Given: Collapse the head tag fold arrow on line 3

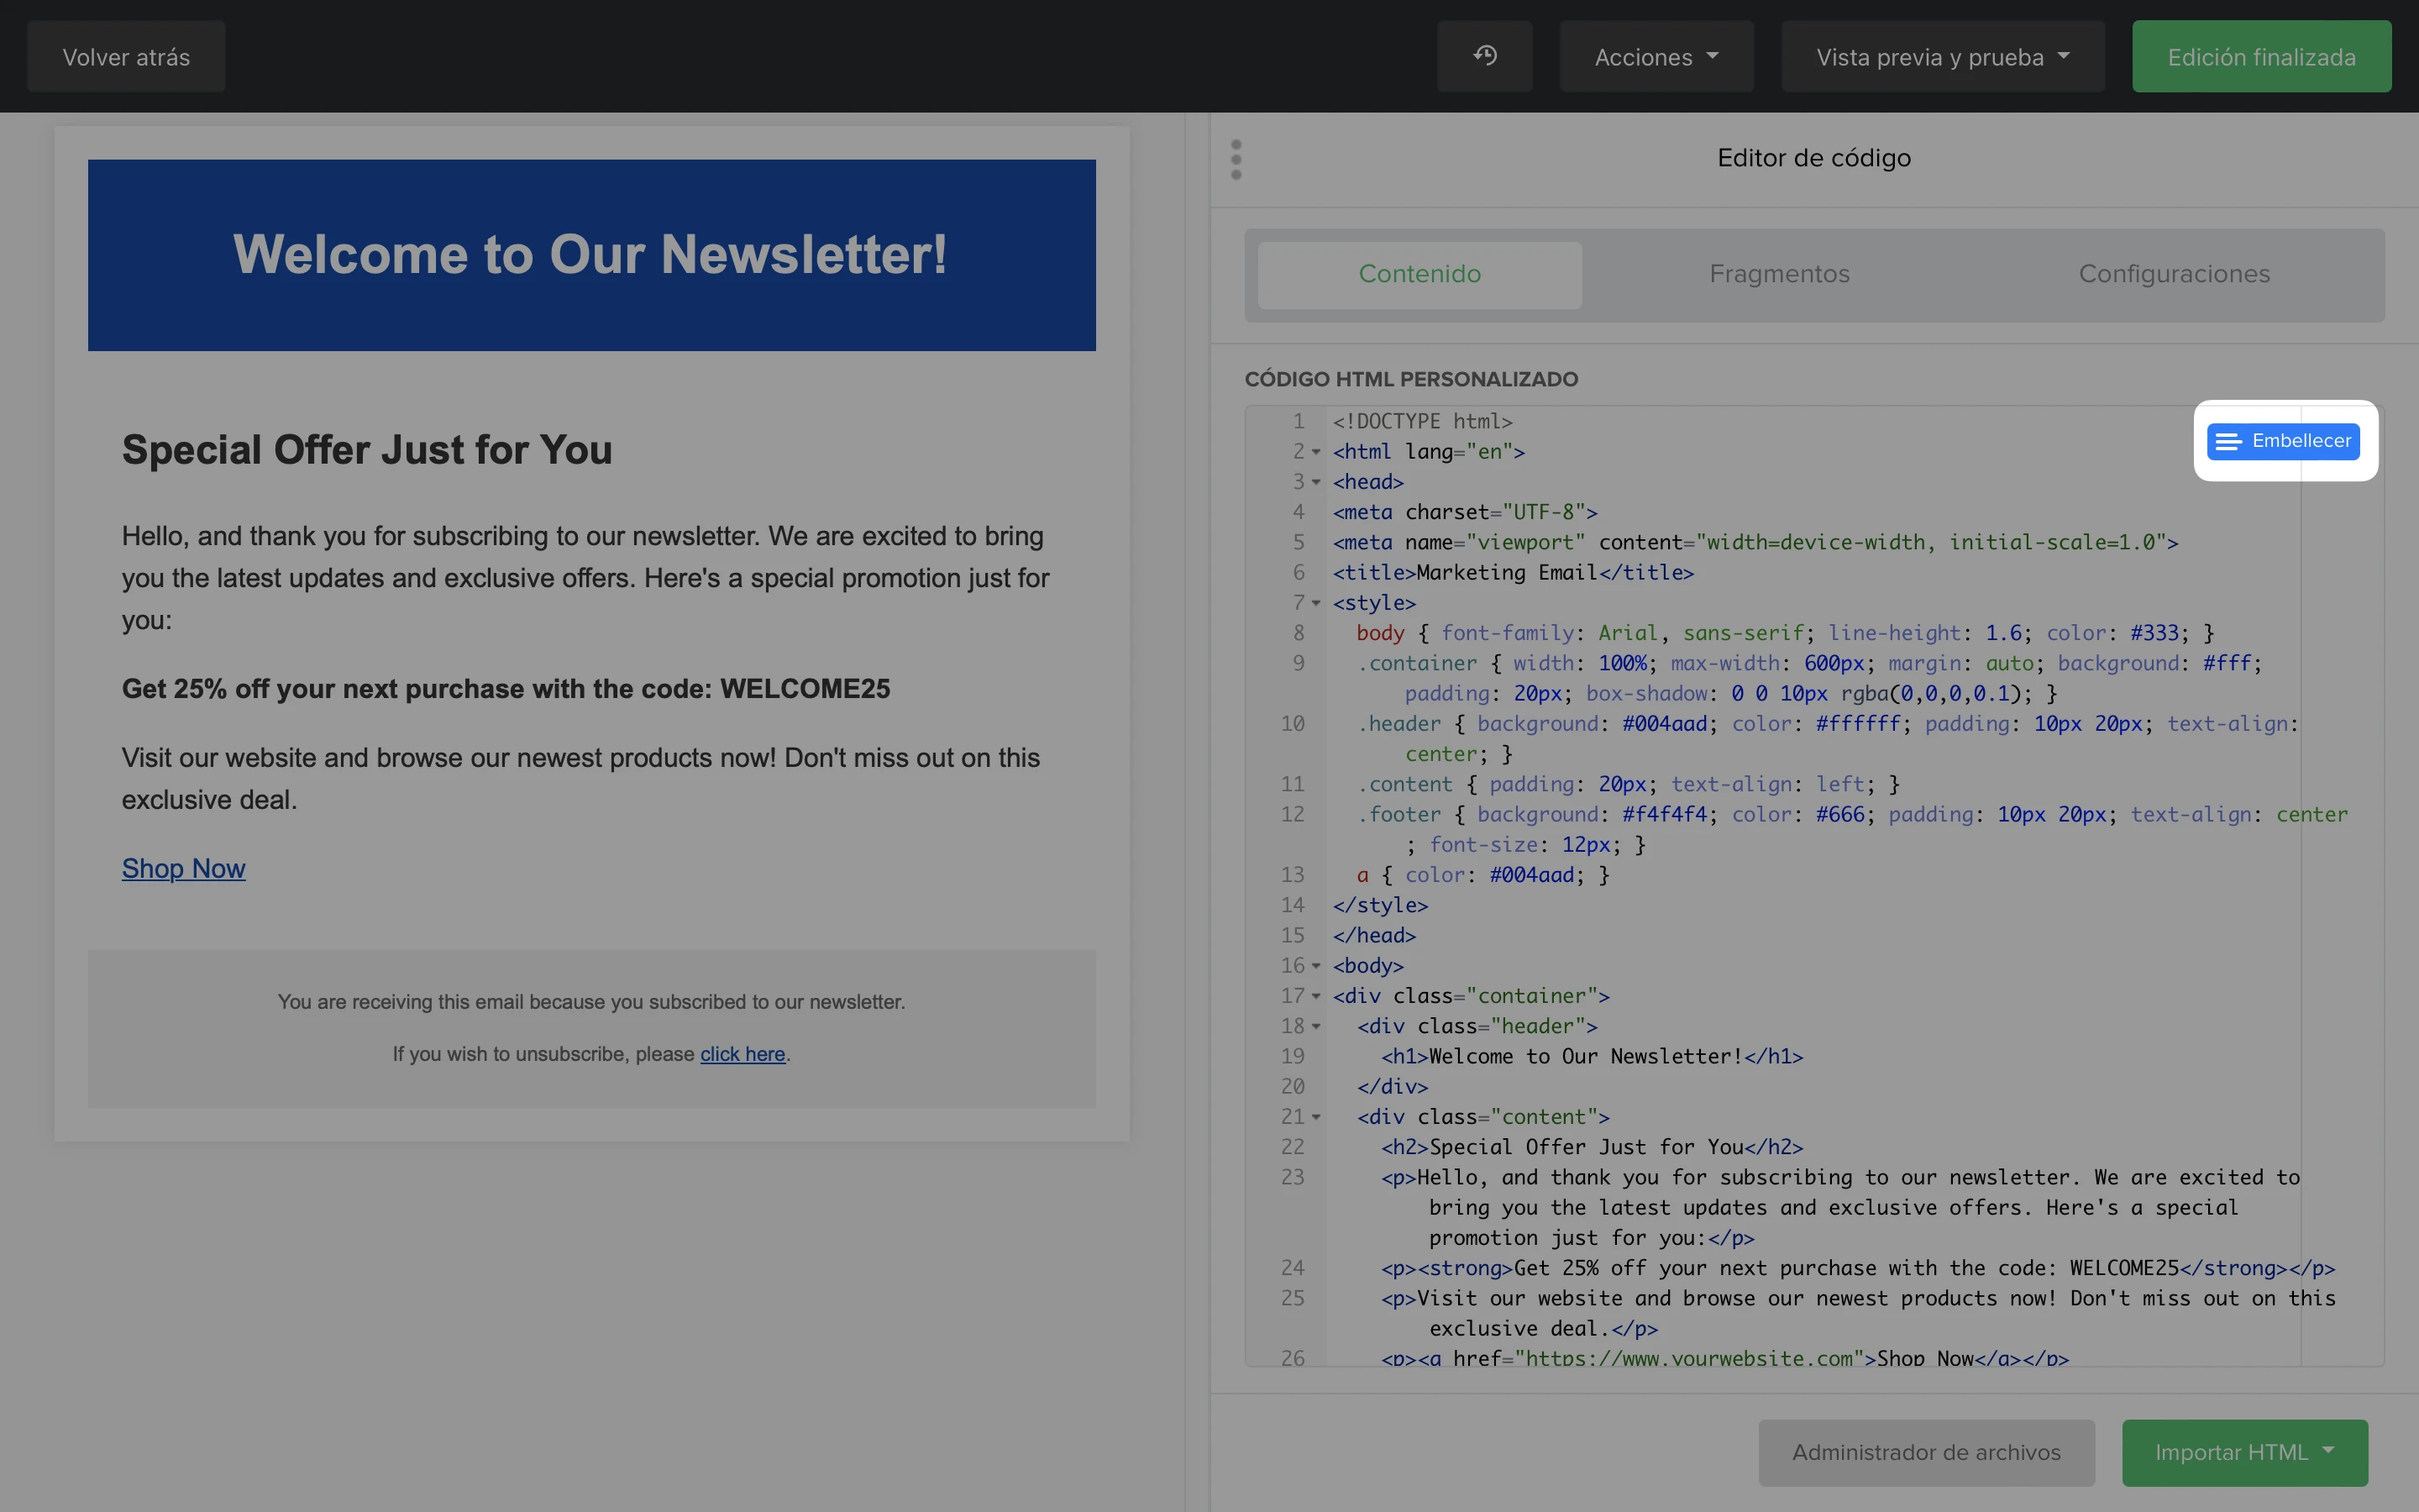Looking at the screenshot, I should 1316,482.
